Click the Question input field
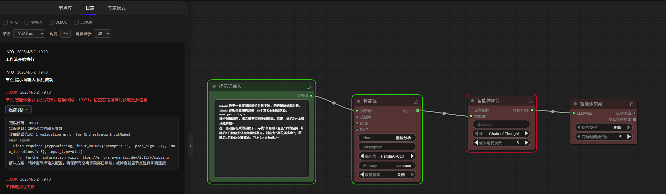Image resolution: width=666 pixels, height=194 pixels. (x=501, y=125)
